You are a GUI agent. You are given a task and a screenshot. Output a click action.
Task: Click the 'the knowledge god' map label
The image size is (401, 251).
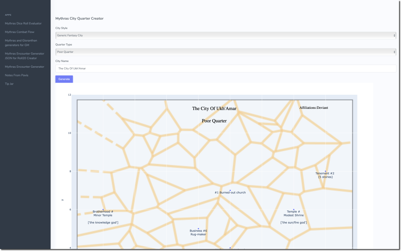[103, 222]
